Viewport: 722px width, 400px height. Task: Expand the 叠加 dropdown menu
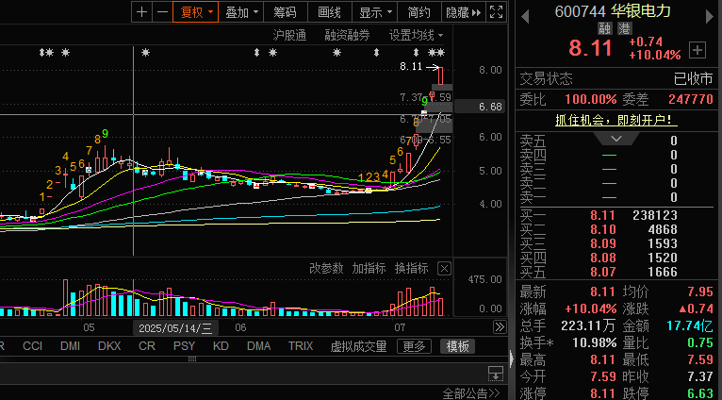pos(243,12)
